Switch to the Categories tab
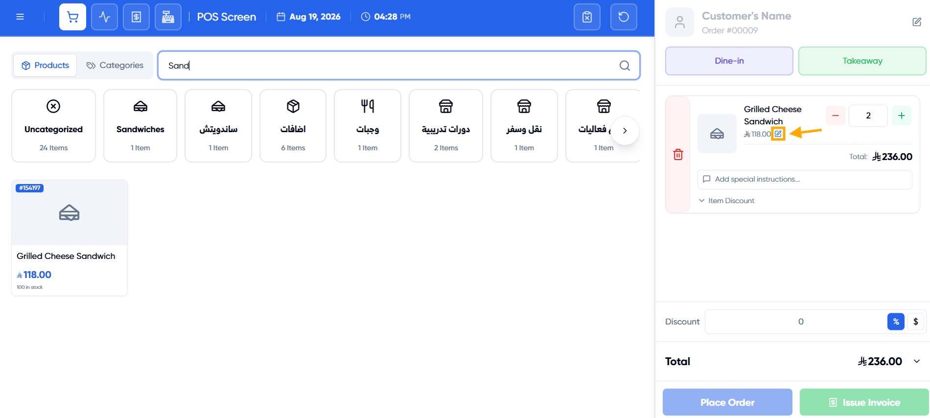The height and width of the screenshot is (418, 930). [115, 65]
